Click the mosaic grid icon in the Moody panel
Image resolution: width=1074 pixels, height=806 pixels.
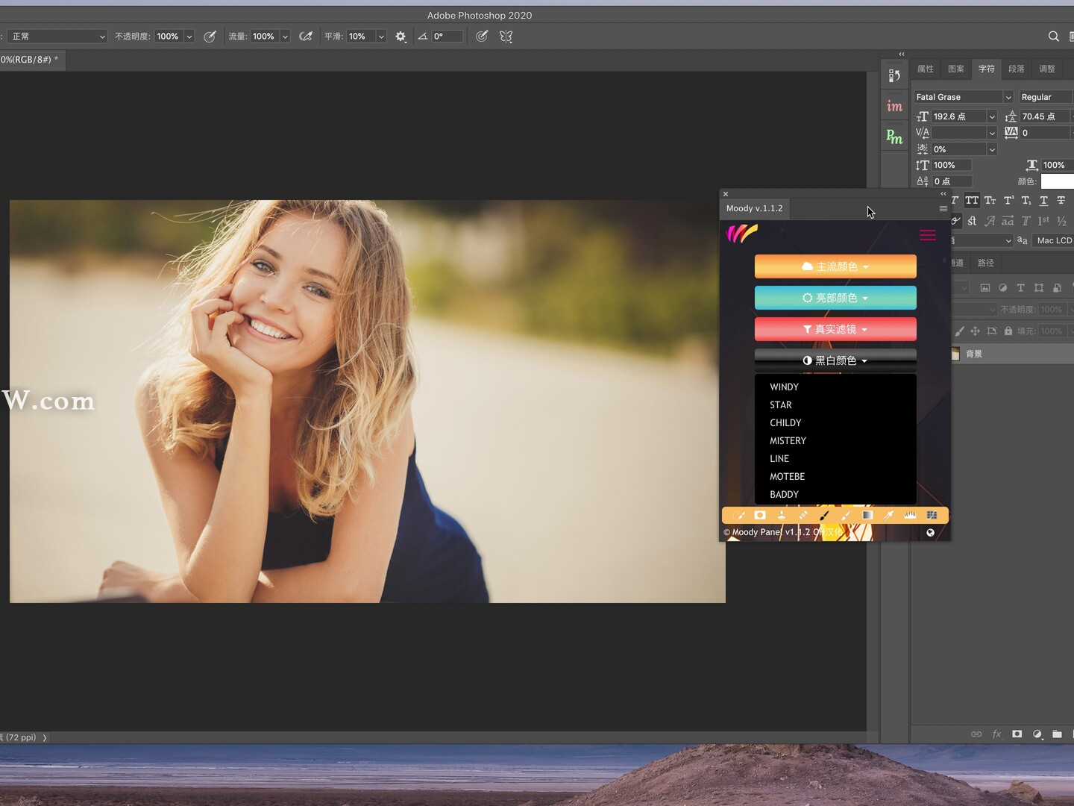[x=932, y=515]
